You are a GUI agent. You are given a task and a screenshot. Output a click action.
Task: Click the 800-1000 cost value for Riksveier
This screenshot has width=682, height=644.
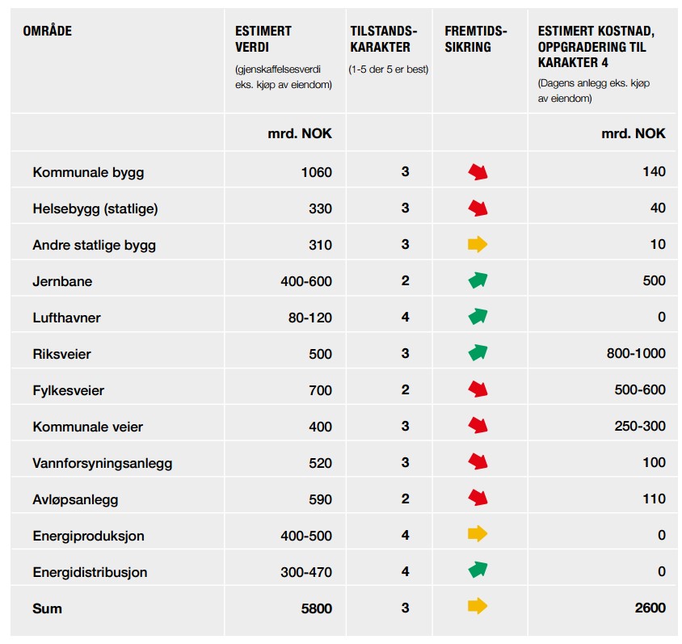pos(636,353)
